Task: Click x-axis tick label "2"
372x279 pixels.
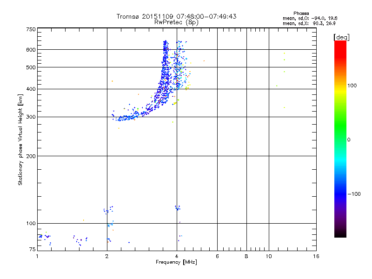Action: point(107,256)
